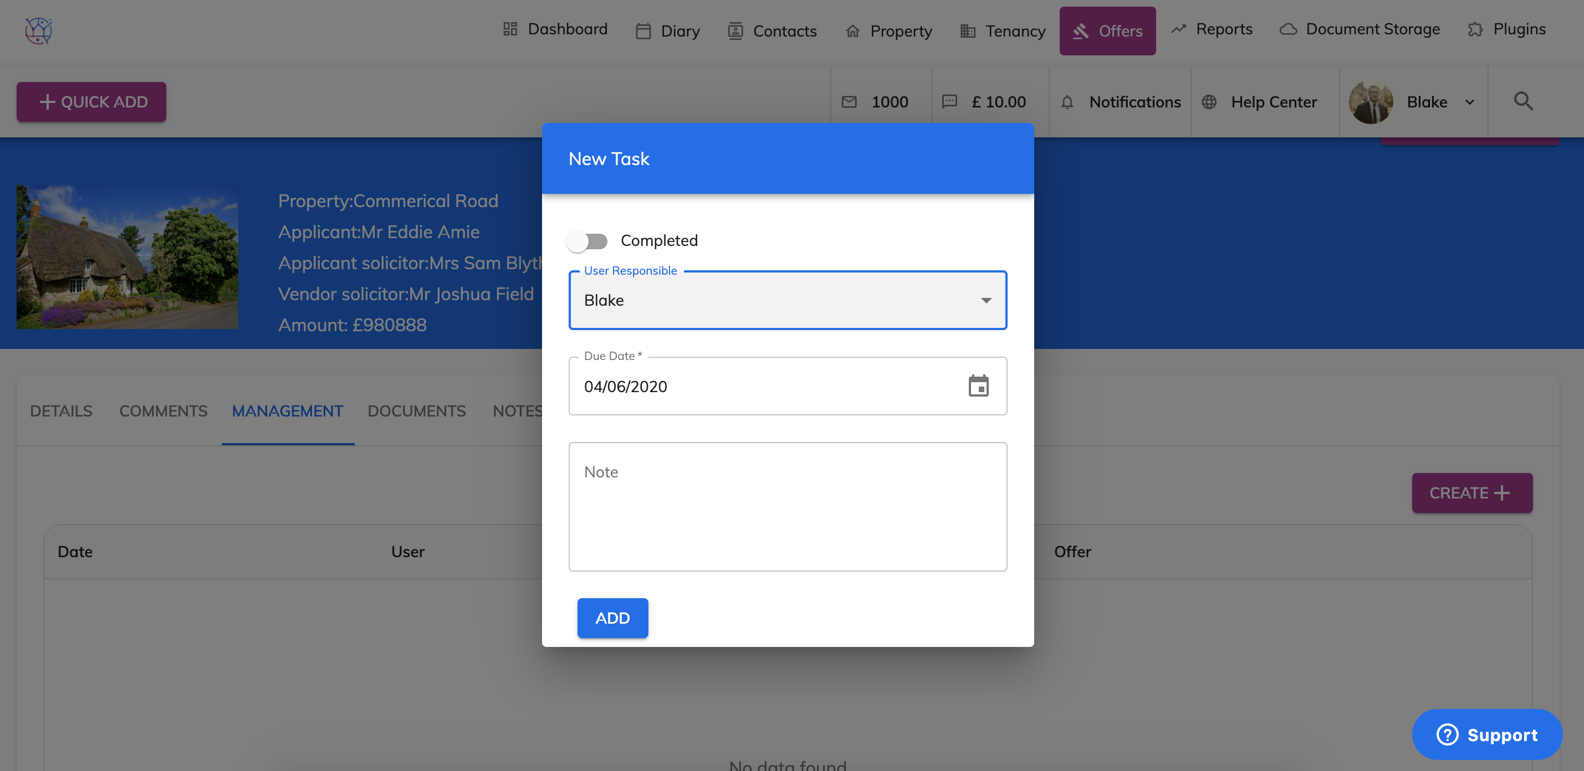Click the notifications bell icon
1584x771 pixels.
pyautogui.click(x=1067, y=102)
